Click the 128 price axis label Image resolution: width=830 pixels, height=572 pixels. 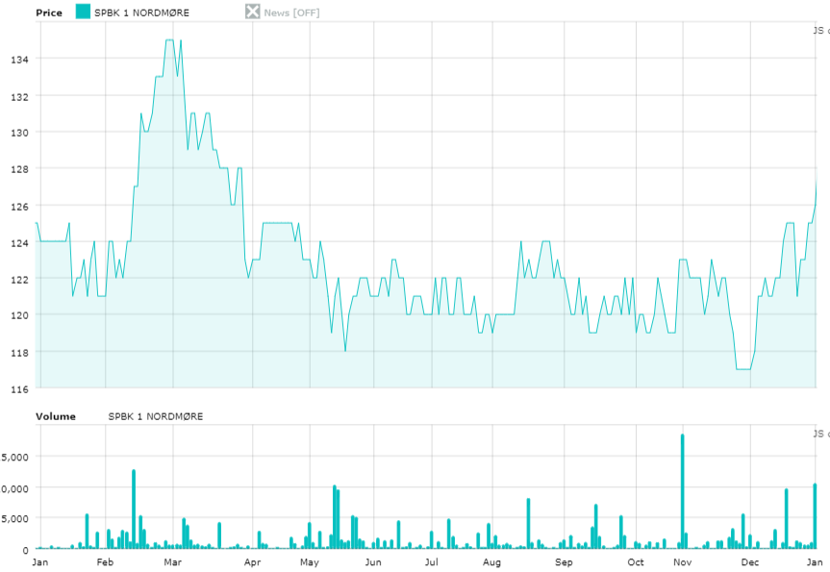click(x=19, y=169)
